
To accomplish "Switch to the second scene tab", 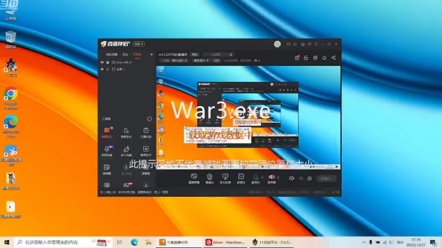I will pos(125,54).
